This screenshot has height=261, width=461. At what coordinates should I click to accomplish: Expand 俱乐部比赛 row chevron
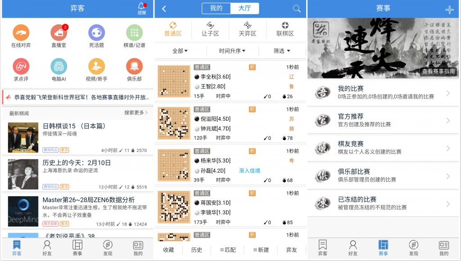coord(448,176)
